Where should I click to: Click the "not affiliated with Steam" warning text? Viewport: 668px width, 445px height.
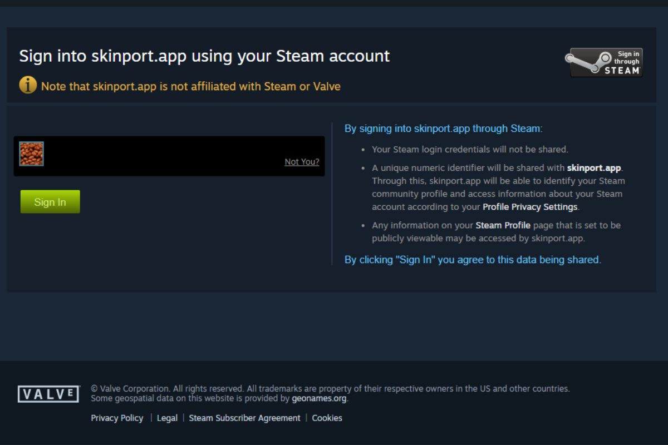tap(191, 86)
